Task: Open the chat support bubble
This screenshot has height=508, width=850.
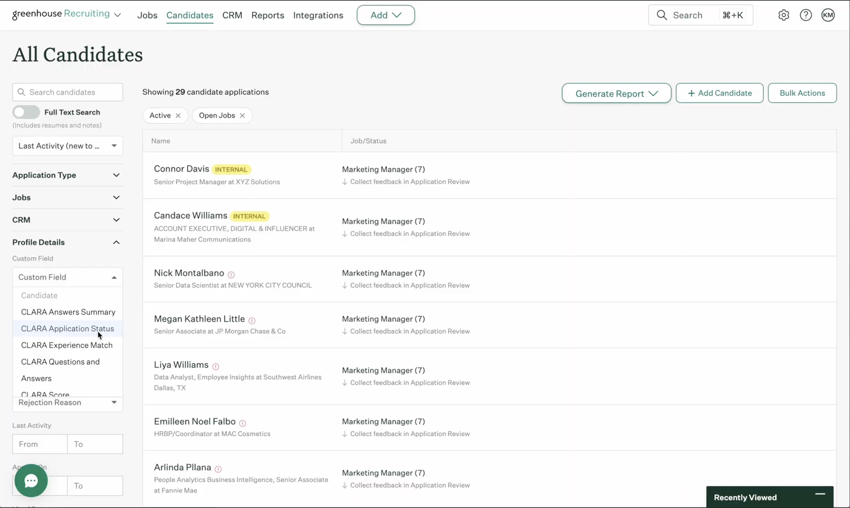Action: pyautogui.click(x=31, y=480)
